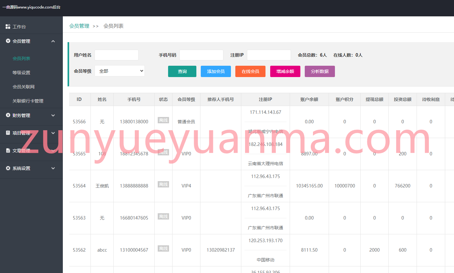
Task: Expand the 系统设置 menu chevron
Action: (x=53, y=168)
